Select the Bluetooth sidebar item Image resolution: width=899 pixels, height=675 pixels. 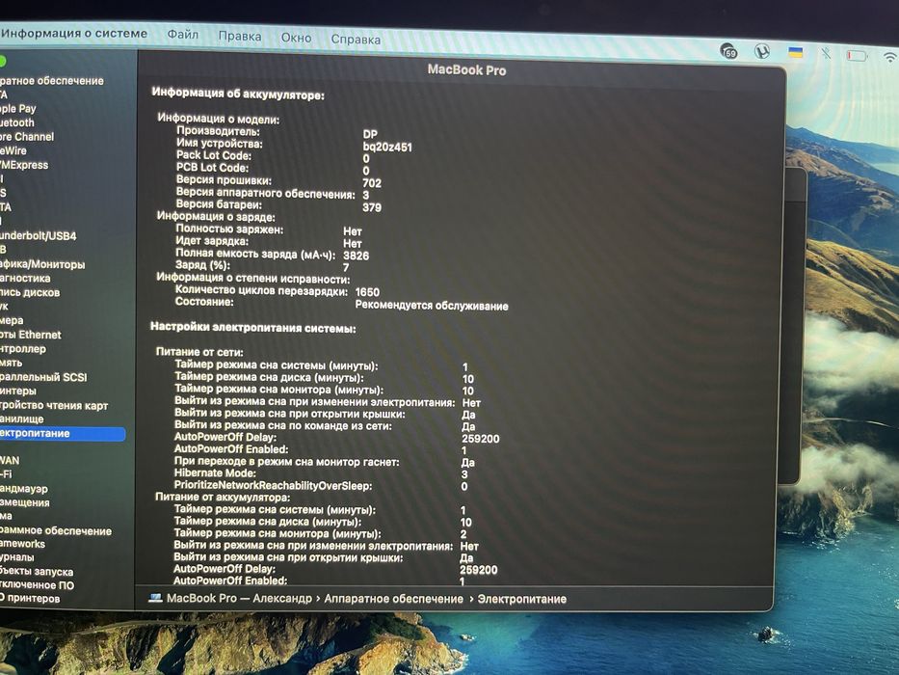17,122
